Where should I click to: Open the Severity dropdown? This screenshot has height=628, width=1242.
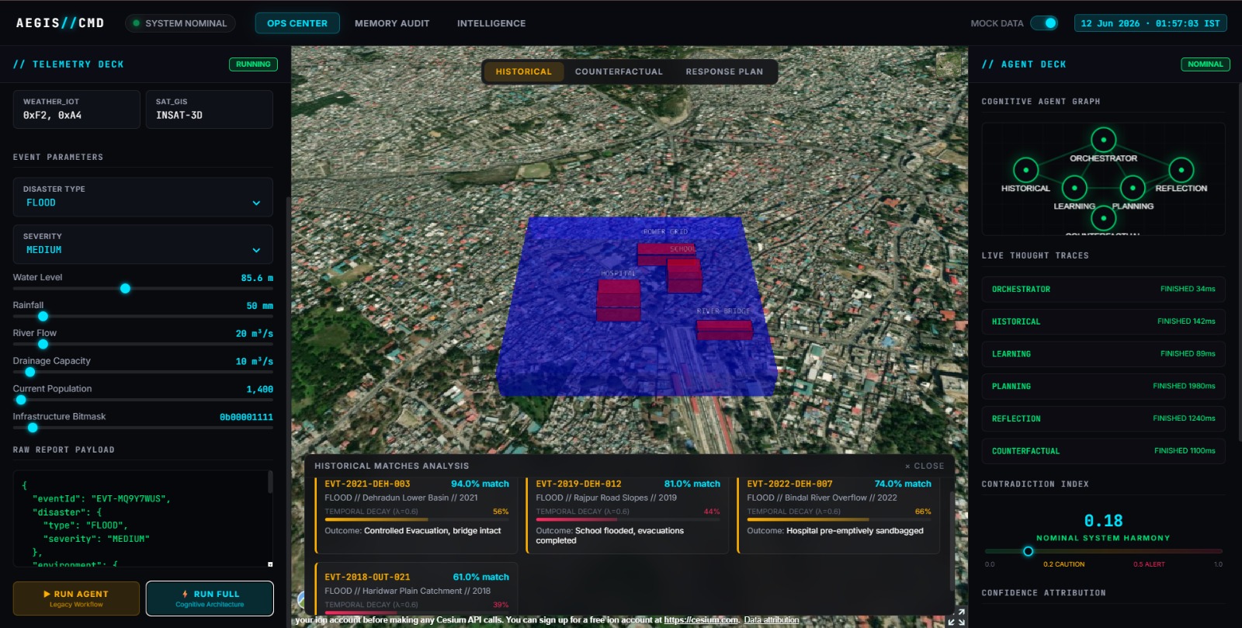[x=143, y=244]
